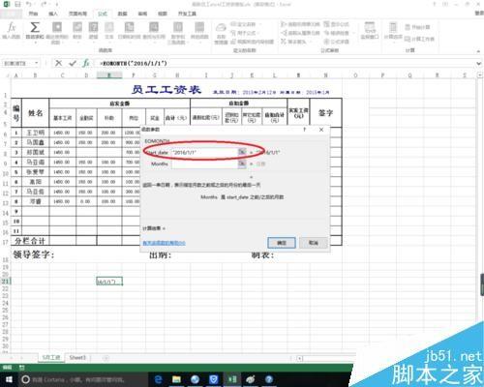Open the Page Layout ribbon tab
The image size is (484, 387).
[77, 14]
